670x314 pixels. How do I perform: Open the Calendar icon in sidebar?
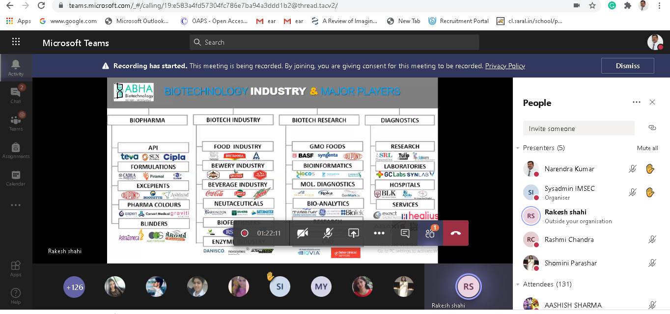pos(16,177)
